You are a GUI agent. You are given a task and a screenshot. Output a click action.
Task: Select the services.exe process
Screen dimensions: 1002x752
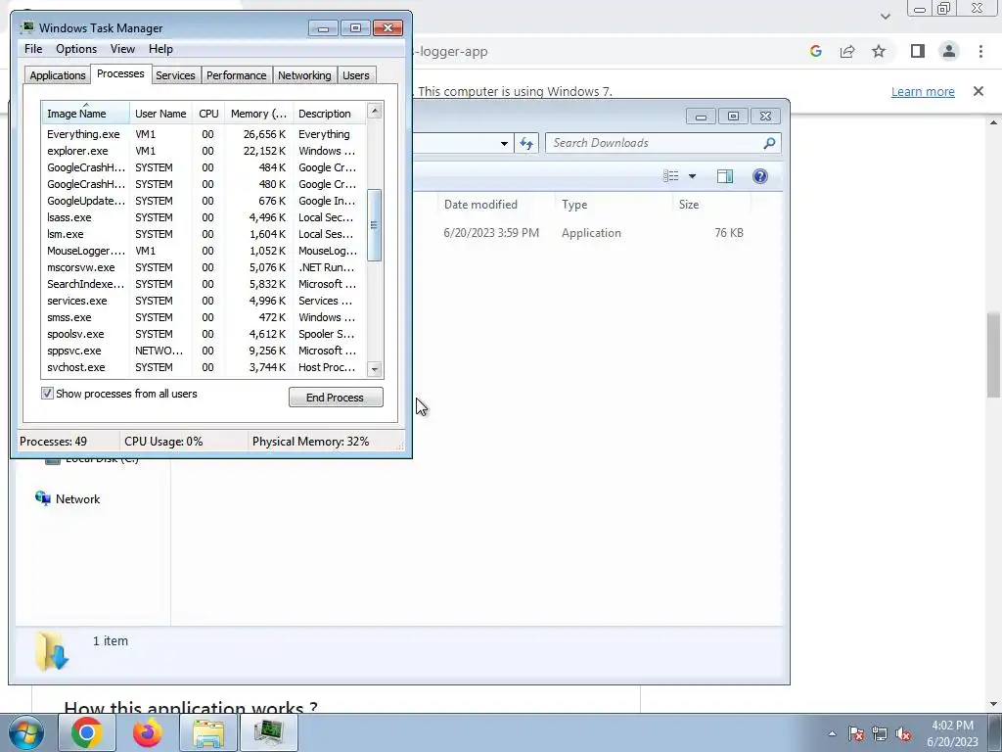pyautogui.click(x=204, y=301)
